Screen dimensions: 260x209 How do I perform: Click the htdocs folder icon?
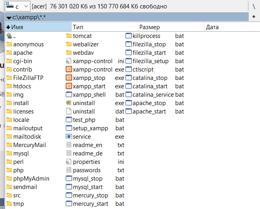(x=9, y=86)
